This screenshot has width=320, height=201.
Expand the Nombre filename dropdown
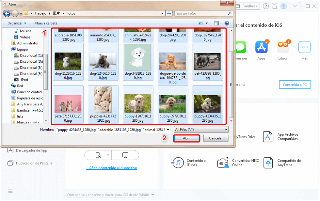pos(168,130)
